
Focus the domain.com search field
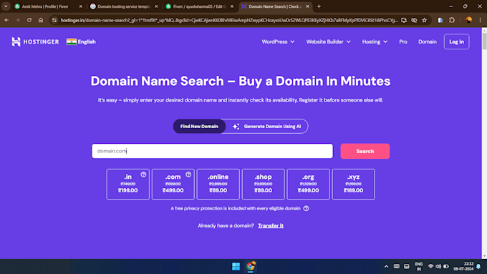pyautogui.click(x=212, y=151)
